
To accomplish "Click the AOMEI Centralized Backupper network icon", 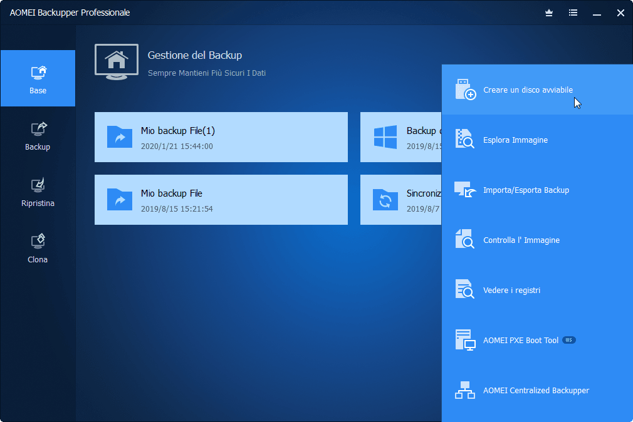I will point(466,390).
